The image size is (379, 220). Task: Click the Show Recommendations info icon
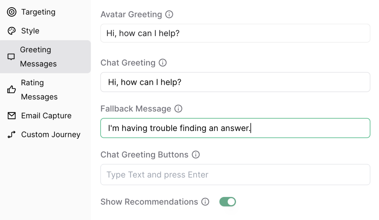tap(205, 202)
